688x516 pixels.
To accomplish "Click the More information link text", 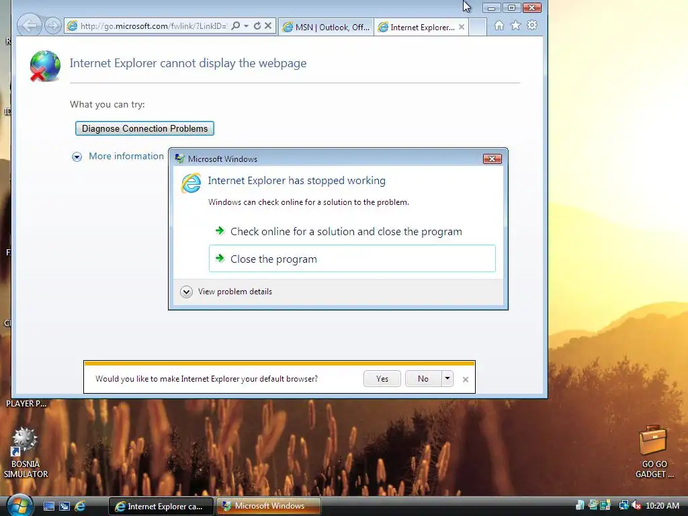I will 126,156.
